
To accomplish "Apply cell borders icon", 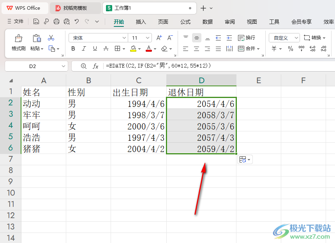I will coord(117,49).
